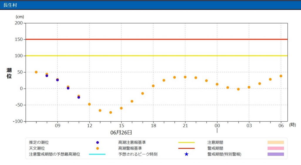Image resolution: width=301 pixels, height=165 pixels.
Task: Click the 150 y-axis tick label
Action: point(19,39)
